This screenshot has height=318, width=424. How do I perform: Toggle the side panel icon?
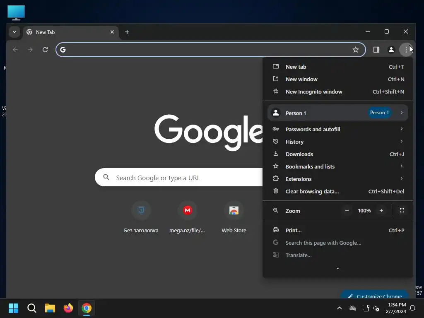click(376, 50)
